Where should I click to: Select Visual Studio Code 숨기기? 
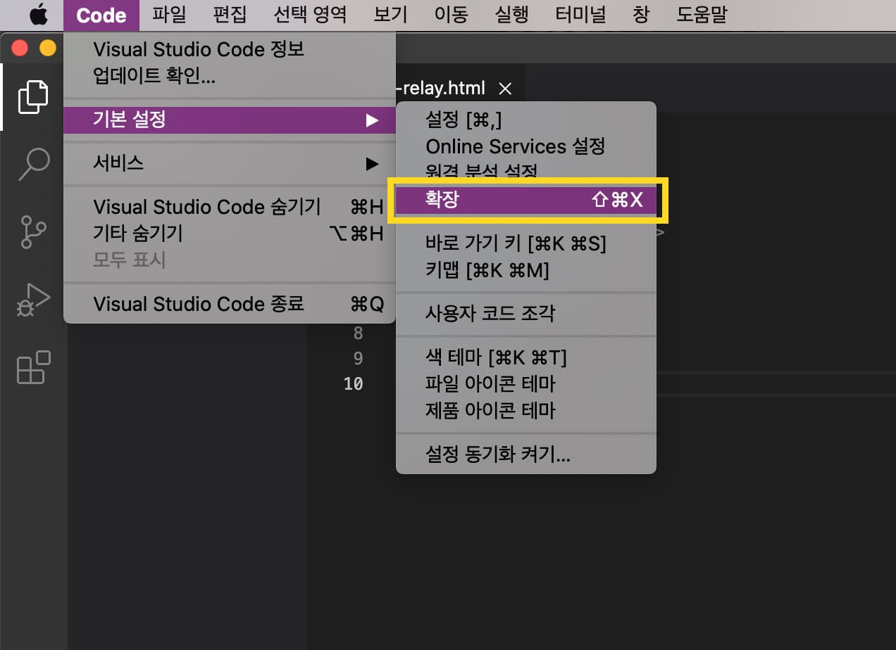[x=207, y=207]
